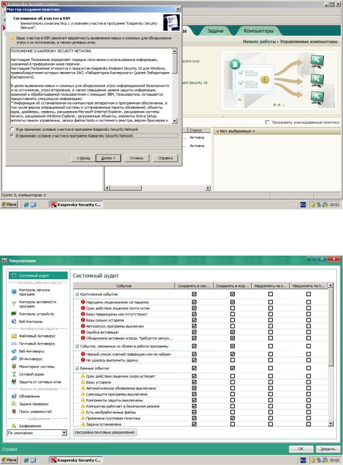Viewport: 343px width, 465px height.
Task: Collapse the Важные события group
Action: click(77, 368)
